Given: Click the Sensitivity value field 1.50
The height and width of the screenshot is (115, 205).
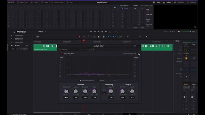Looking at the screenshot, I should (x=85, y=97).
